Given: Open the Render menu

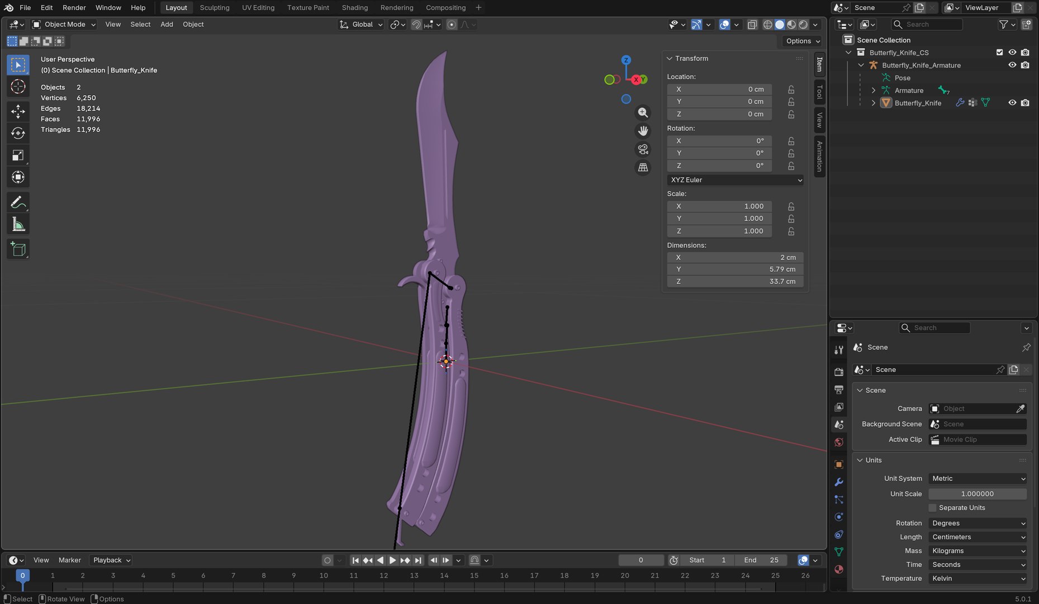Looking at the screenshot, I should tap(74, 8).
